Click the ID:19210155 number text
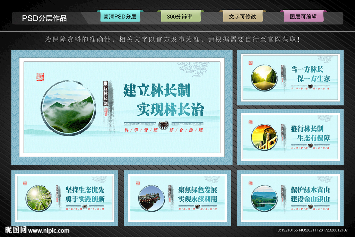The height and width of the screenshot is (237, 355). coord(287,230)
